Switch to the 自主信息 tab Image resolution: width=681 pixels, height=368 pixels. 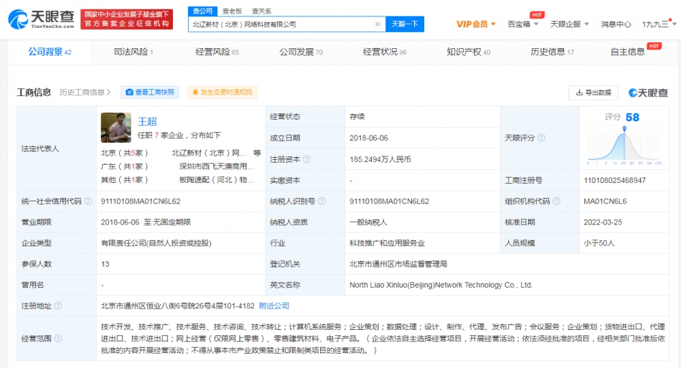pyautogui.click(x=628, y=52)
